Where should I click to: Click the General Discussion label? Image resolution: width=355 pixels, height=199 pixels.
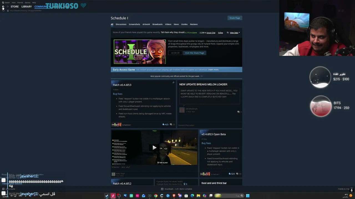[x=186, y=125]
